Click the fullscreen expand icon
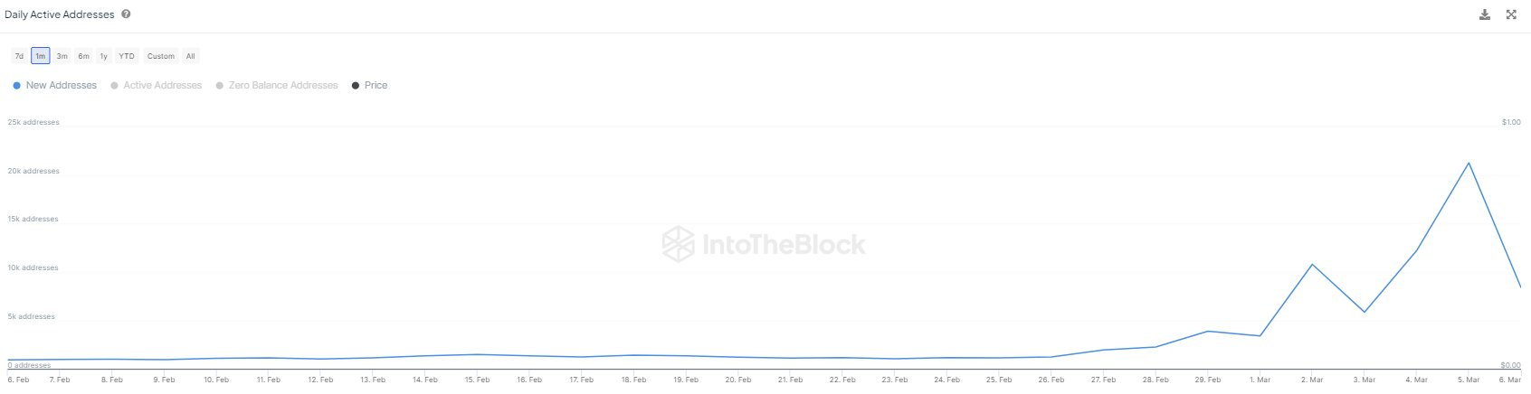Viewport: 1531px width, 394px height. [x=1511, y=14]
